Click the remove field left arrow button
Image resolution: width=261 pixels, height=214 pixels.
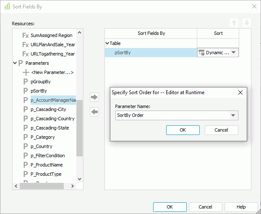point(94,112)
